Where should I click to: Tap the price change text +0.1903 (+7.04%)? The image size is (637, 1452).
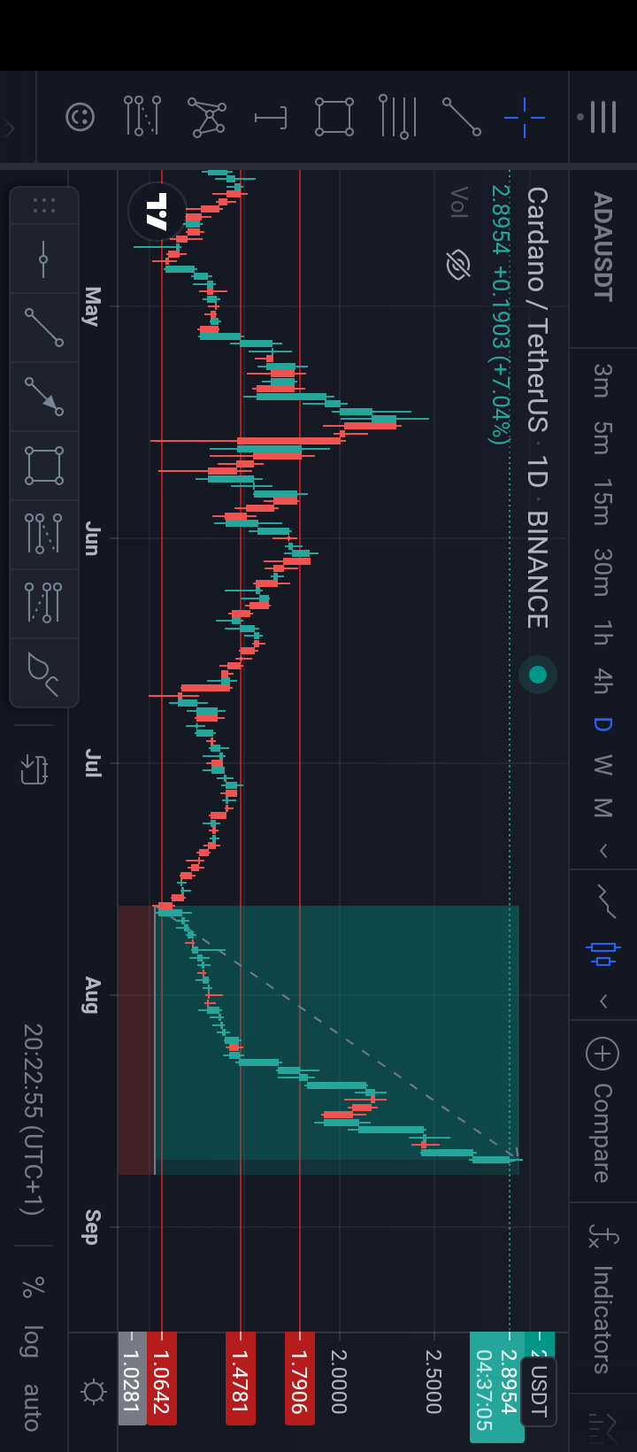501,354
